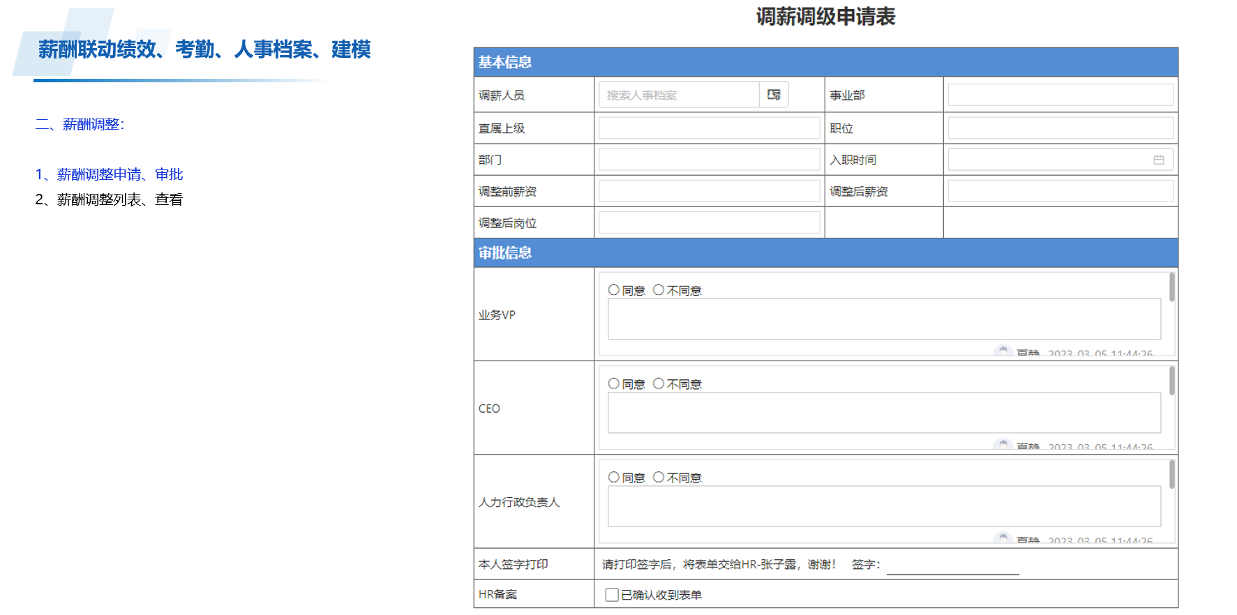Click the 人力行政负责人 approval box scrollbar
Image resolution: width=1237 pixels, height=615 pixels.
[x=1171, y=474]
